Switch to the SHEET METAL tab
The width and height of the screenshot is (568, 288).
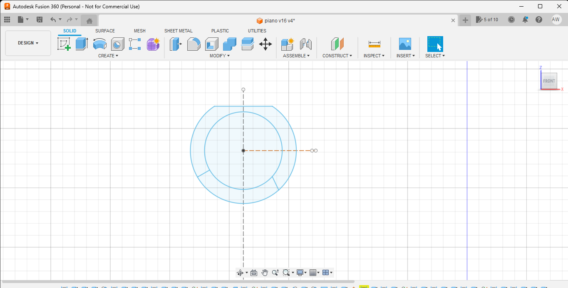point(179,31)
